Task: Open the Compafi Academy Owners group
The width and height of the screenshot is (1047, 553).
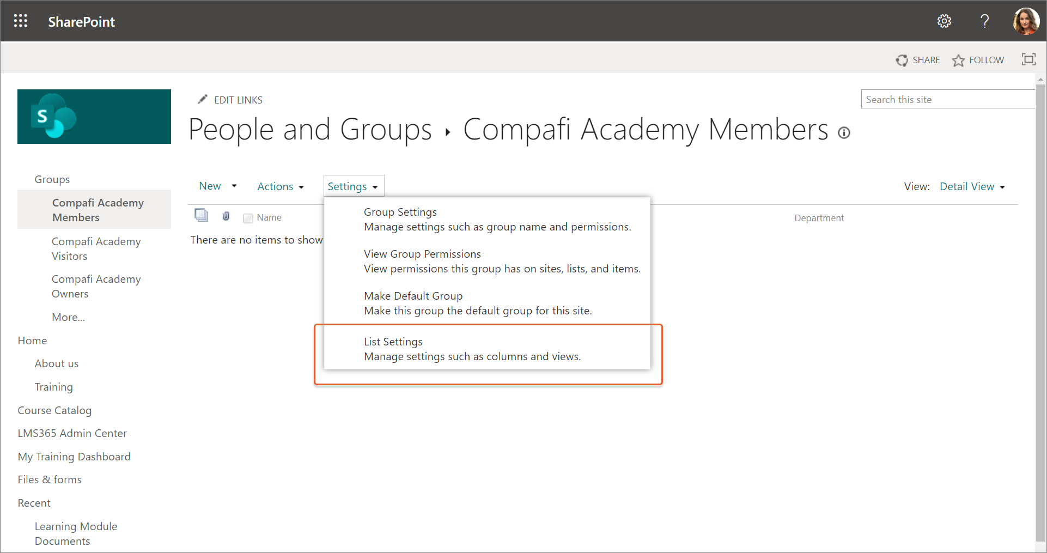Action: [96, 287]
